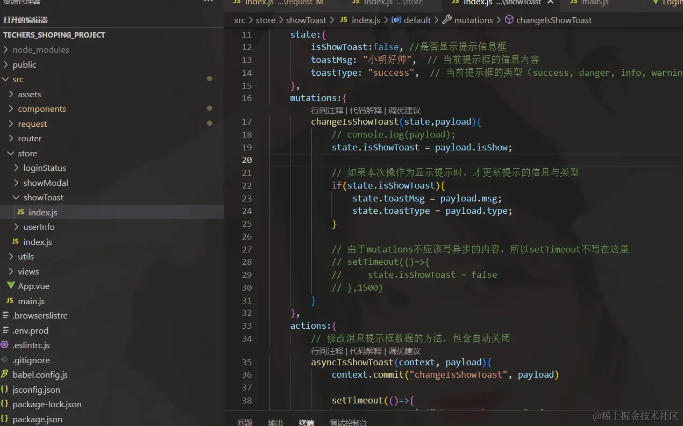Click 调优建议 code lens above asyncIsShowToast
Viewport: 683px width, 426px height.
(x=404, y=351)
